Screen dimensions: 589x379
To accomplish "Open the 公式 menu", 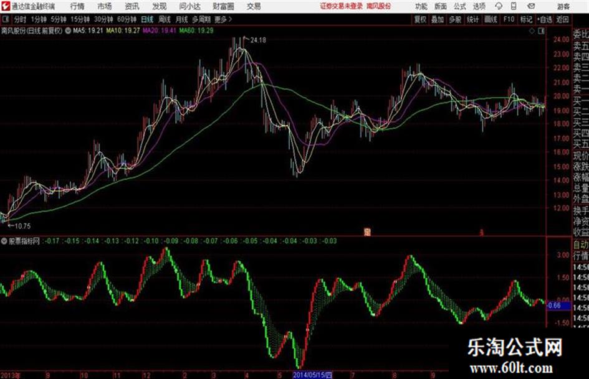I will click(x=459, y=6).
